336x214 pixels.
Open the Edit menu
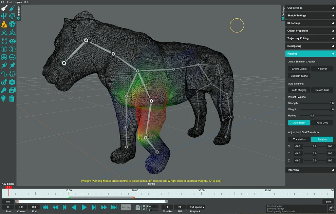click(10, 2)
